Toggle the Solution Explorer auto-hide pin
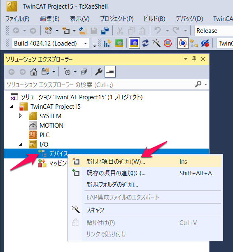The width and height of the screenshot is (233, 252). (194, 59)
